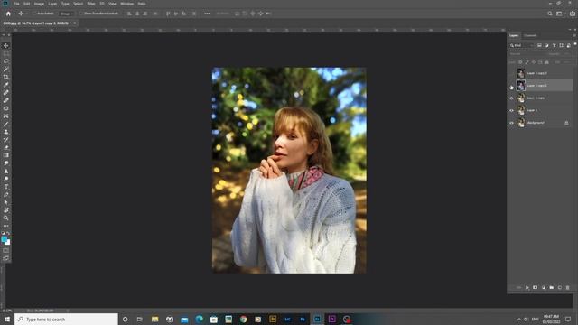Click Lock transparent pixels toggle
This screenshot has width=578, height=325.
coord(520,62)
